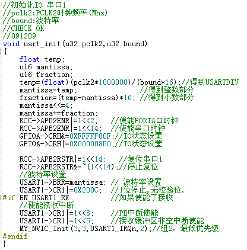Click the void keyword in function declaration
This screenshot has width=247, height=250.
[11, 44]
